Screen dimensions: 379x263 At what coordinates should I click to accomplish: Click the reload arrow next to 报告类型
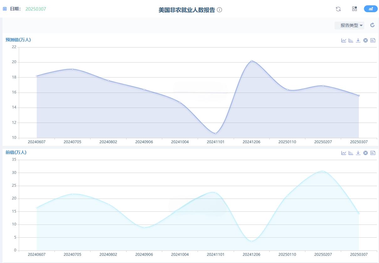372,25
